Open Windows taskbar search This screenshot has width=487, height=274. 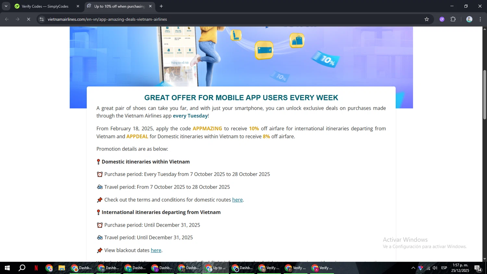(x=22, y=268)
